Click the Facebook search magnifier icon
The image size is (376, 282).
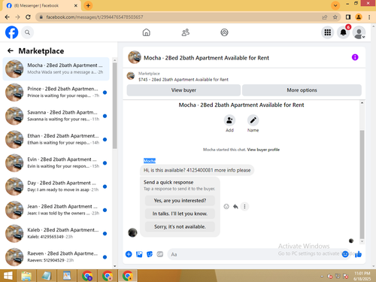[x=27, y=32]
